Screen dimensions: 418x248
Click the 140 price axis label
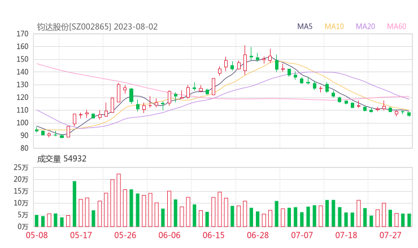23,72
